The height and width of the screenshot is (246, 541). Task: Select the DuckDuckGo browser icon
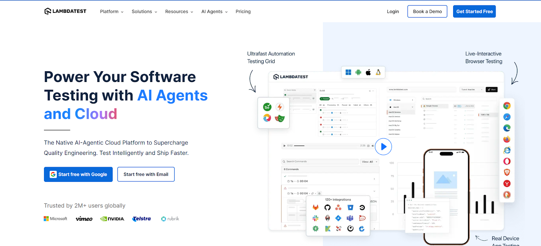click(x=507, y=195)
